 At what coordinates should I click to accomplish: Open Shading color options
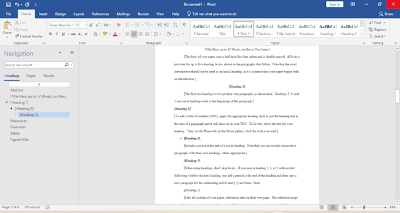pyautogui.click(x=173, y=34)
